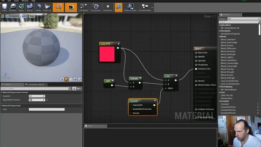Click the Fresnel node title
This screenshot has width=261, height=147.
tap(134, 101)
